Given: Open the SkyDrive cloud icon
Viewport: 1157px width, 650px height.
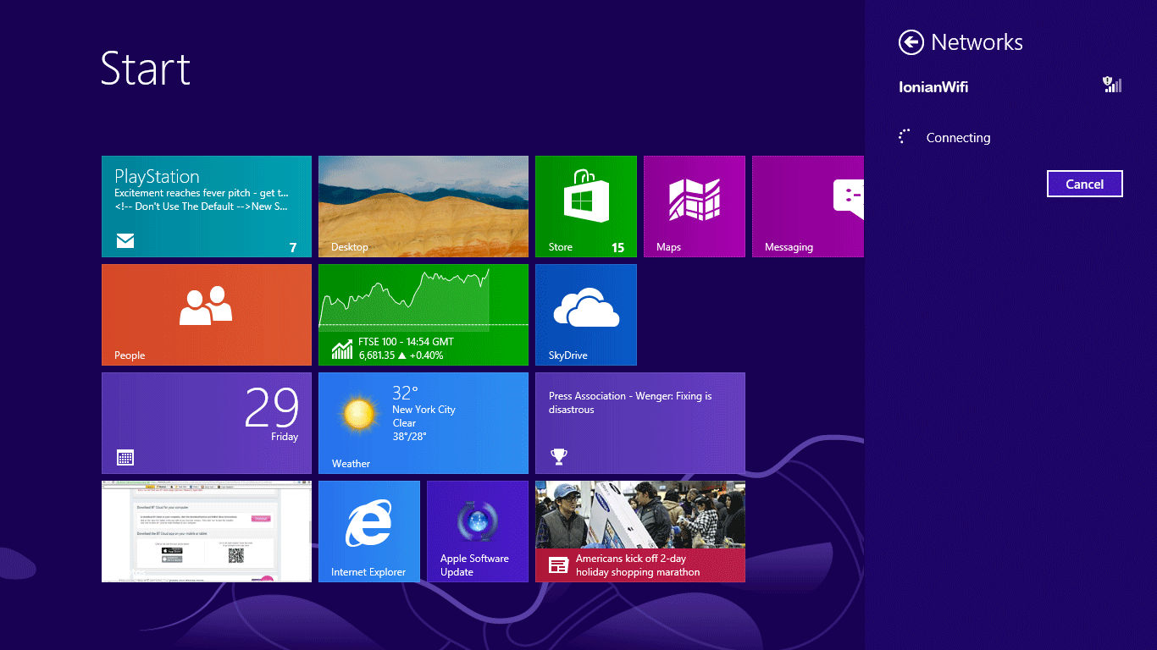Looking at the screenshot, I should (x=586, y=306).
